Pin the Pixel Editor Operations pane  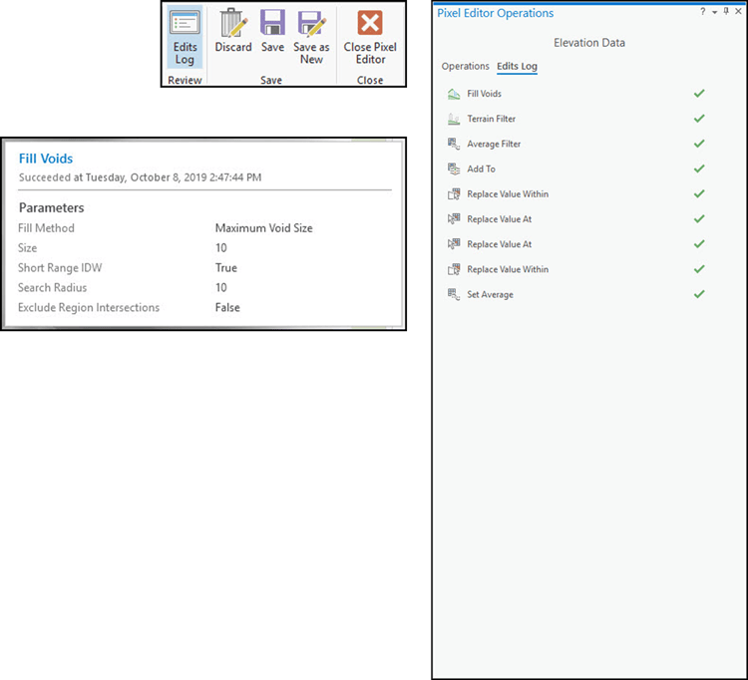(726, 11)
